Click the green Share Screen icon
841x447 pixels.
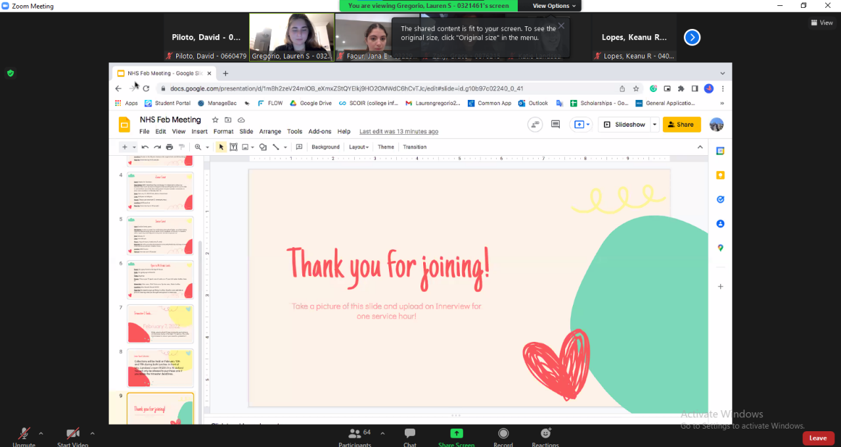point(456,433)
